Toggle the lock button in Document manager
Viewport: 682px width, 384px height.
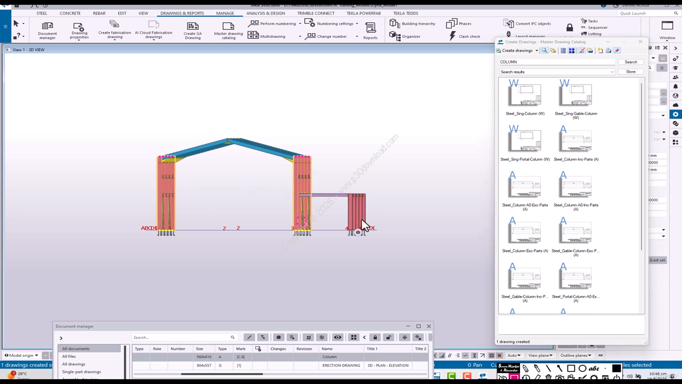(x=375, y=338)
